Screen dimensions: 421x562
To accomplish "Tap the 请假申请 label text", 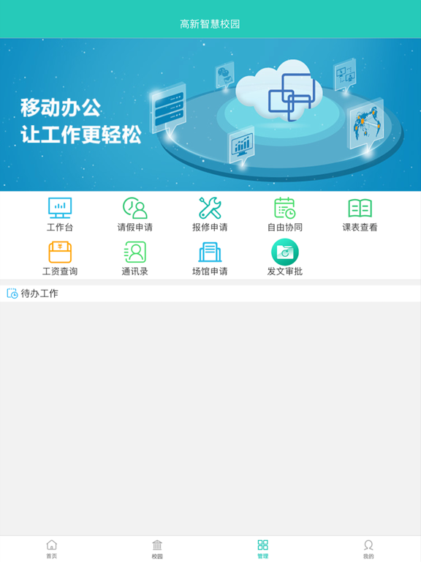I will tap(135, 228).
